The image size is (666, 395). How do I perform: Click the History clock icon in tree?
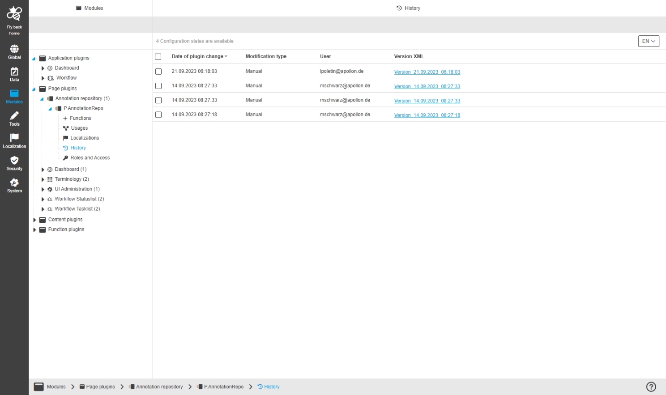click(66, 148)
